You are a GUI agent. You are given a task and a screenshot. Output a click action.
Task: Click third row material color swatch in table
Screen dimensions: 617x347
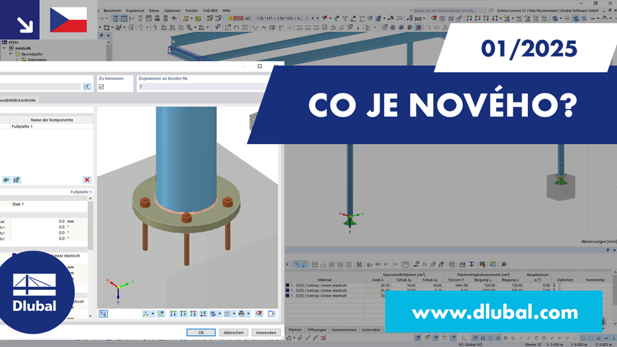coord(287,295)
